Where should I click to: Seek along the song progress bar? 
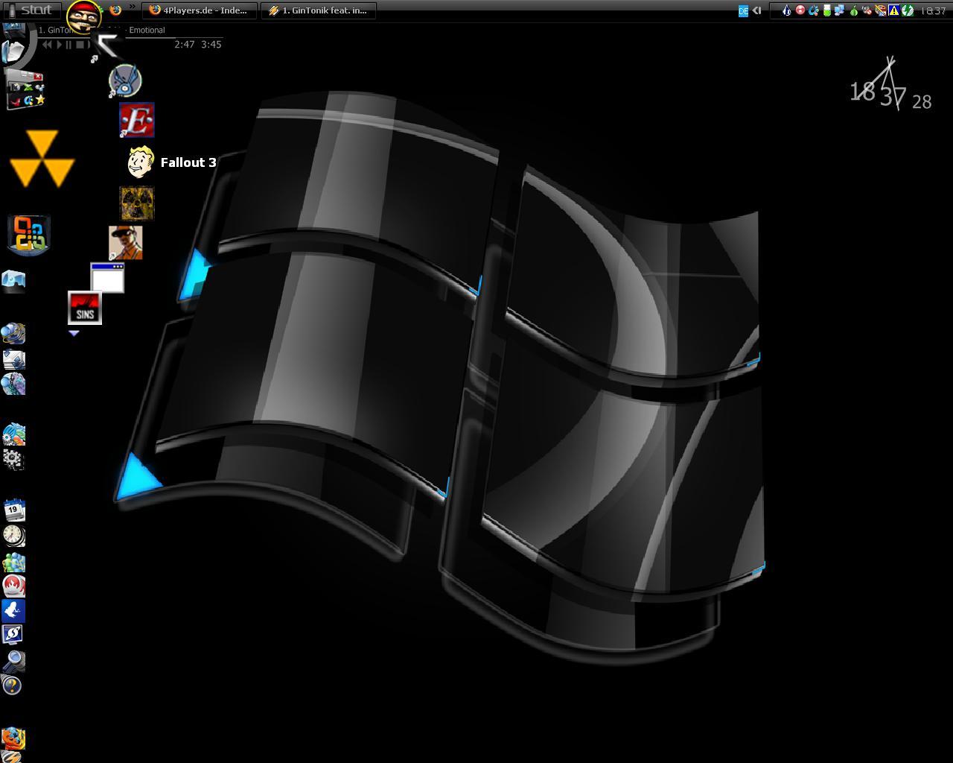[130, 37]
